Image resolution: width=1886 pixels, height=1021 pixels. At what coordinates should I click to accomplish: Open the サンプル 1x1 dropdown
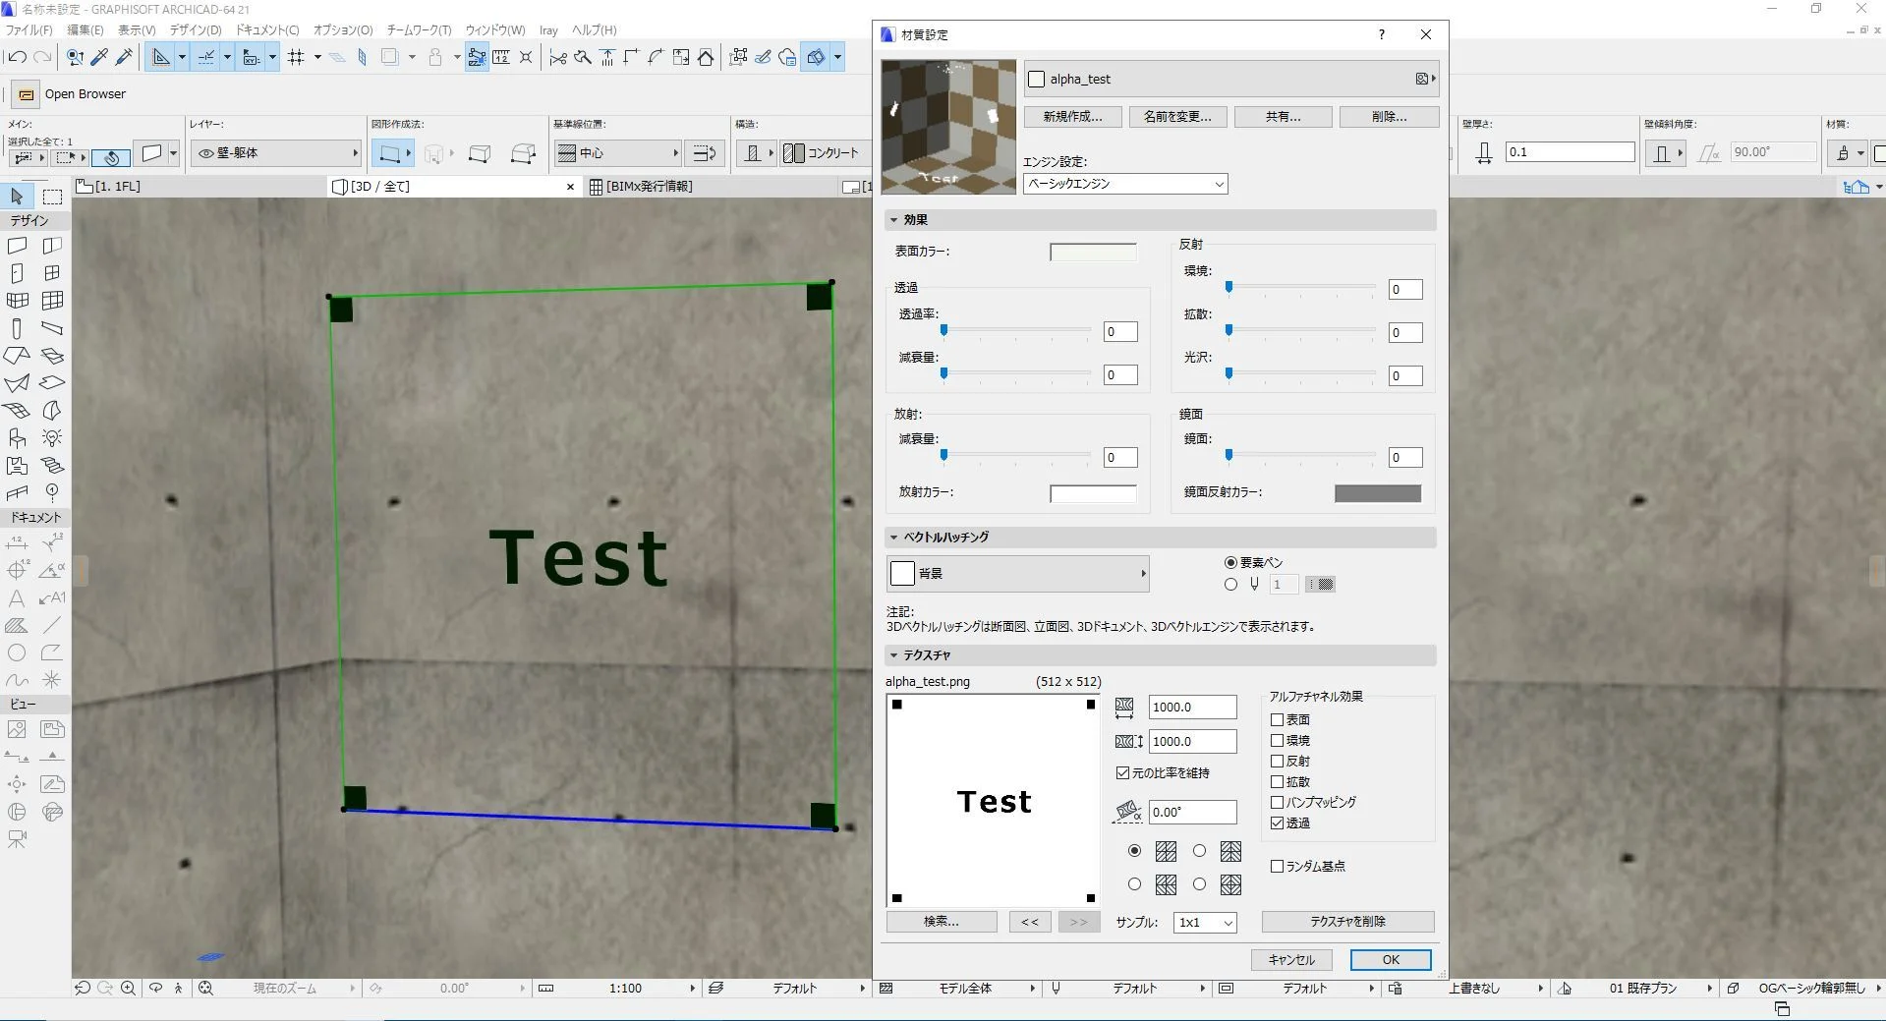(1205, 923)
